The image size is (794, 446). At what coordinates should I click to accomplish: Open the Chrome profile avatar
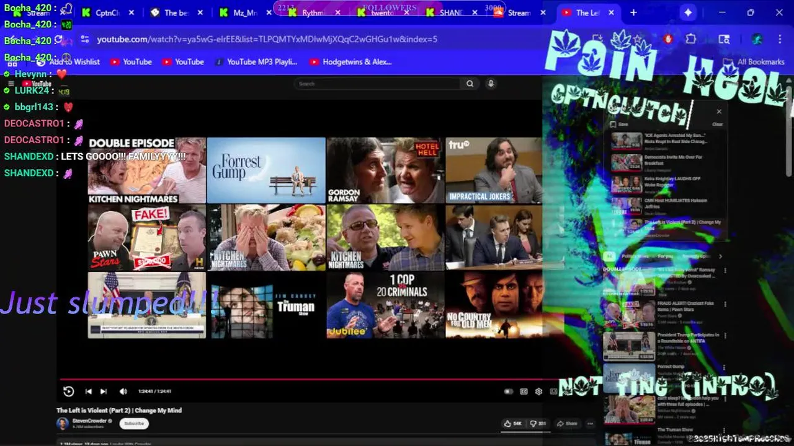[757, 38]
